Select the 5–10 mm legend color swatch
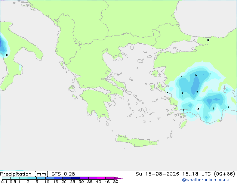 [41, 178]
